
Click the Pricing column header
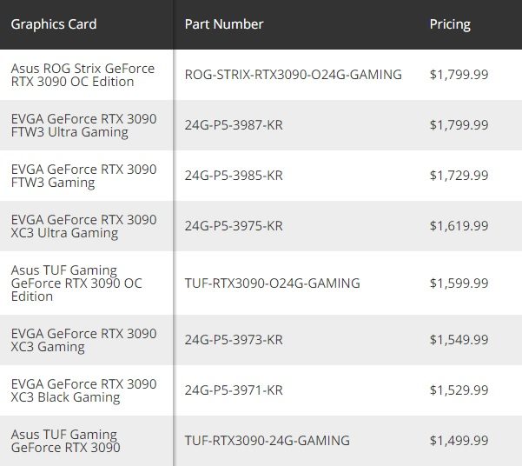point(450,24)
